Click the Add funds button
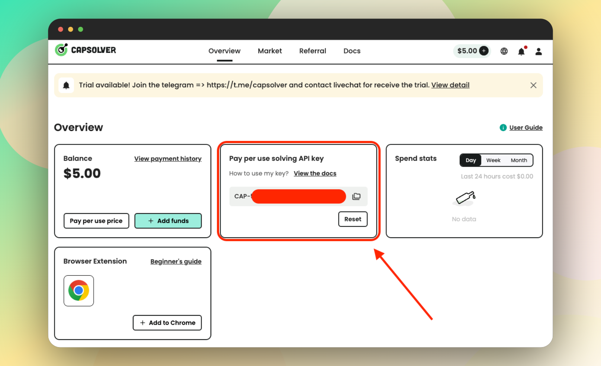The height and width of the screenshot is (366, 601). click(x=168, y=221)
